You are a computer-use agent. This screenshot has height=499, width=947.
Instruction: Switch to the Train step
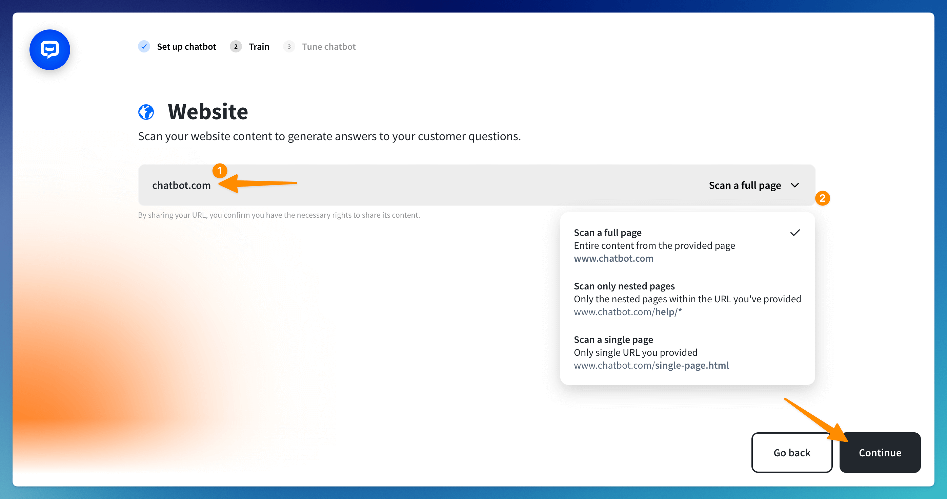(x=259, y=47)
